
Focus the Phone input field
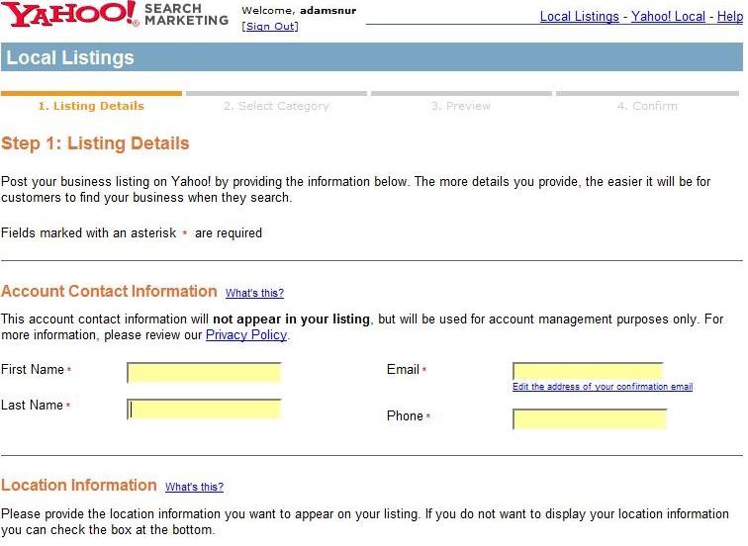click(x=590, y=419)
